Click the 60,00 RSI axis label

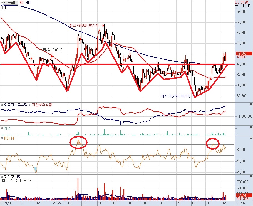241,150
